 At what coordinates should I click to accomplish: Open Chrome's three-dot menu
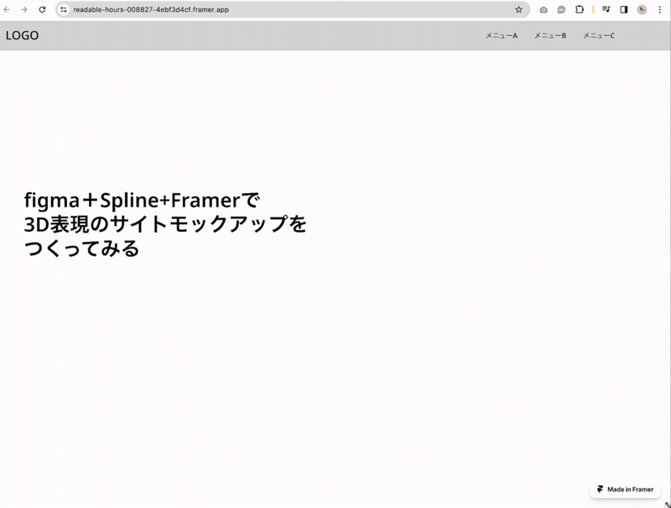[x=659, y=9]
